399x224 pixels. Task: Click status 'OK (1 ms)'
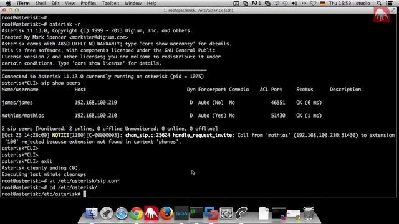[x=309, y=116]
